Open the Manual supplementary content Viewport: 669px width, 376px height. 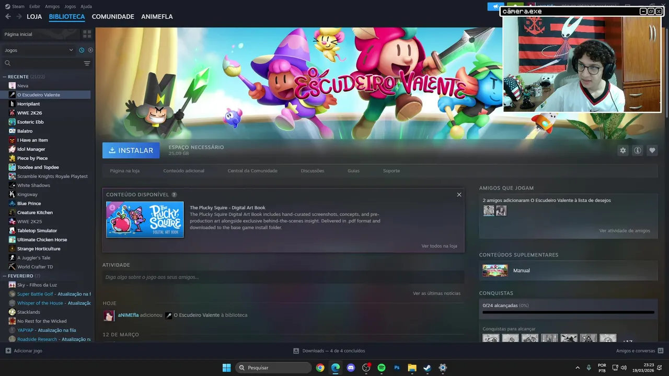[568, 271]
